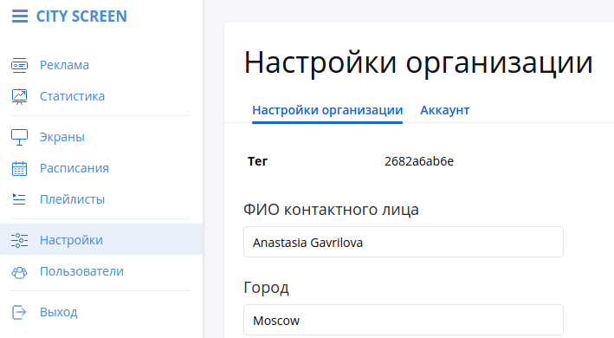614x338 pixels.
Task: Click the Расписания calendar icon
Action: pyautogui.click(x=19, y=168)
